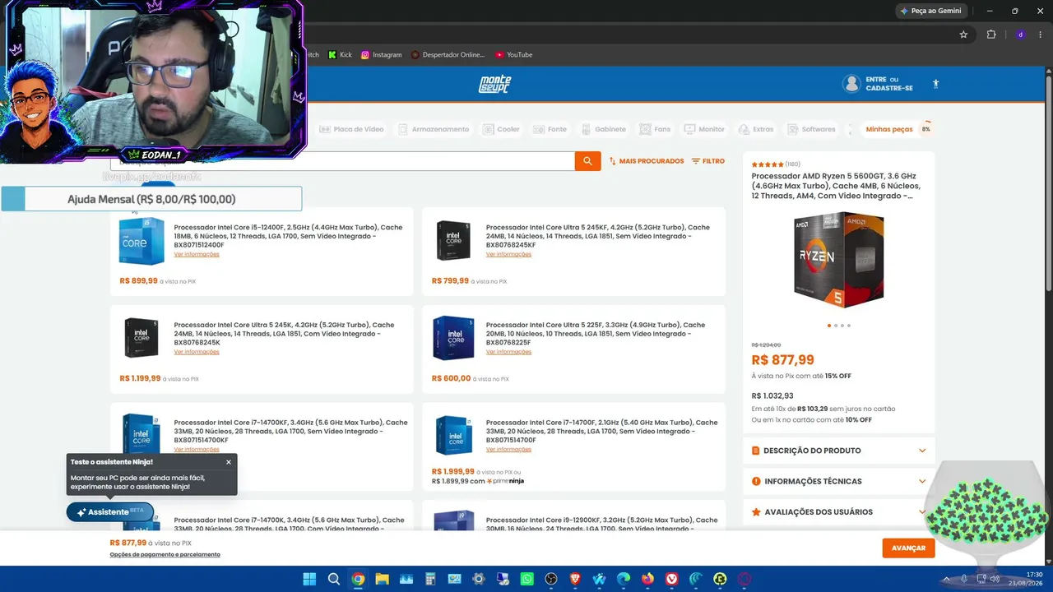Viewport: 1053px width, 592px height.
Task: Open the Instagram bookmark
Action: (382, 55)
